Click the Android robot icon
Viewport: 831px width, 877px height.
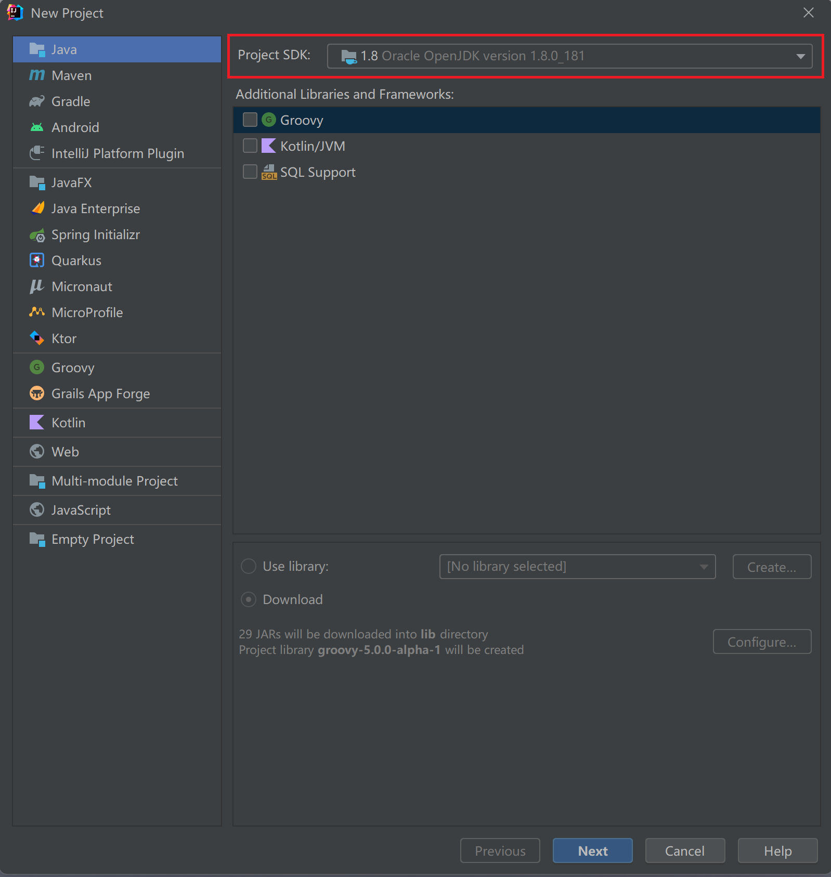click(37, 127)
